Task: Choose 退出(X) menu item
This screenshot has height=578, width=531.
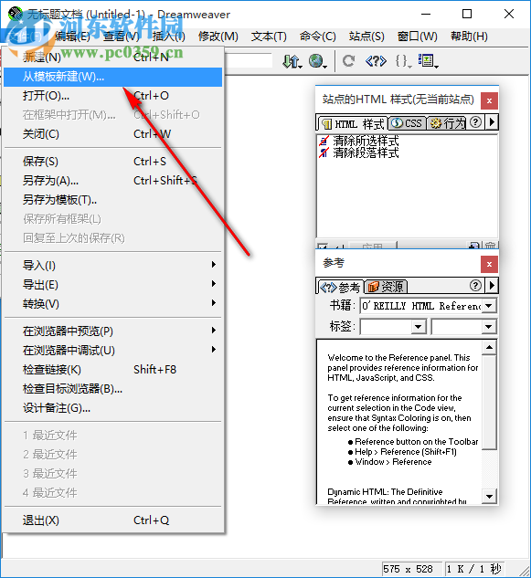Action: pyautogui.click(x=113, y=520)
